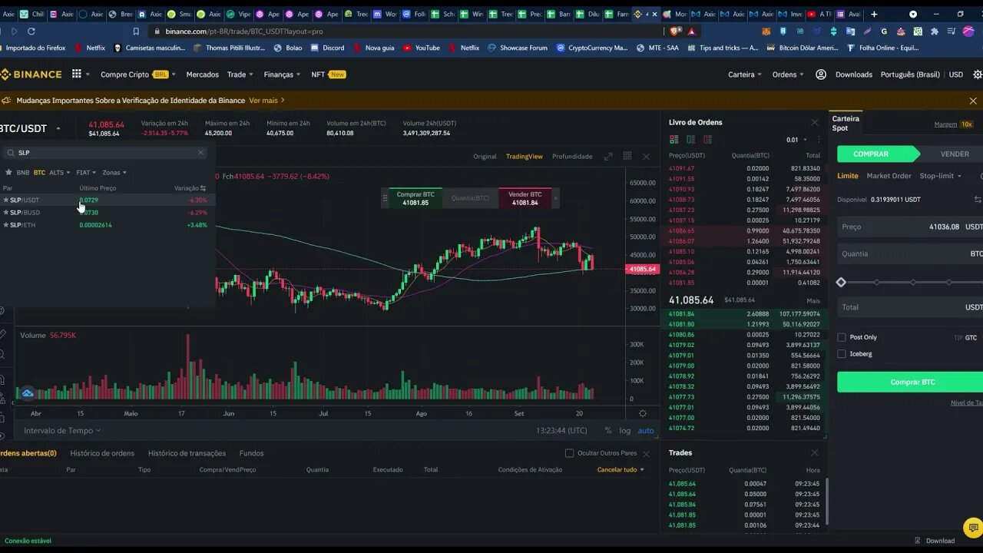This screenshot has width=983, height=553.
Task: Open the Zonas filter dropdown
Action: click(114, 172)
